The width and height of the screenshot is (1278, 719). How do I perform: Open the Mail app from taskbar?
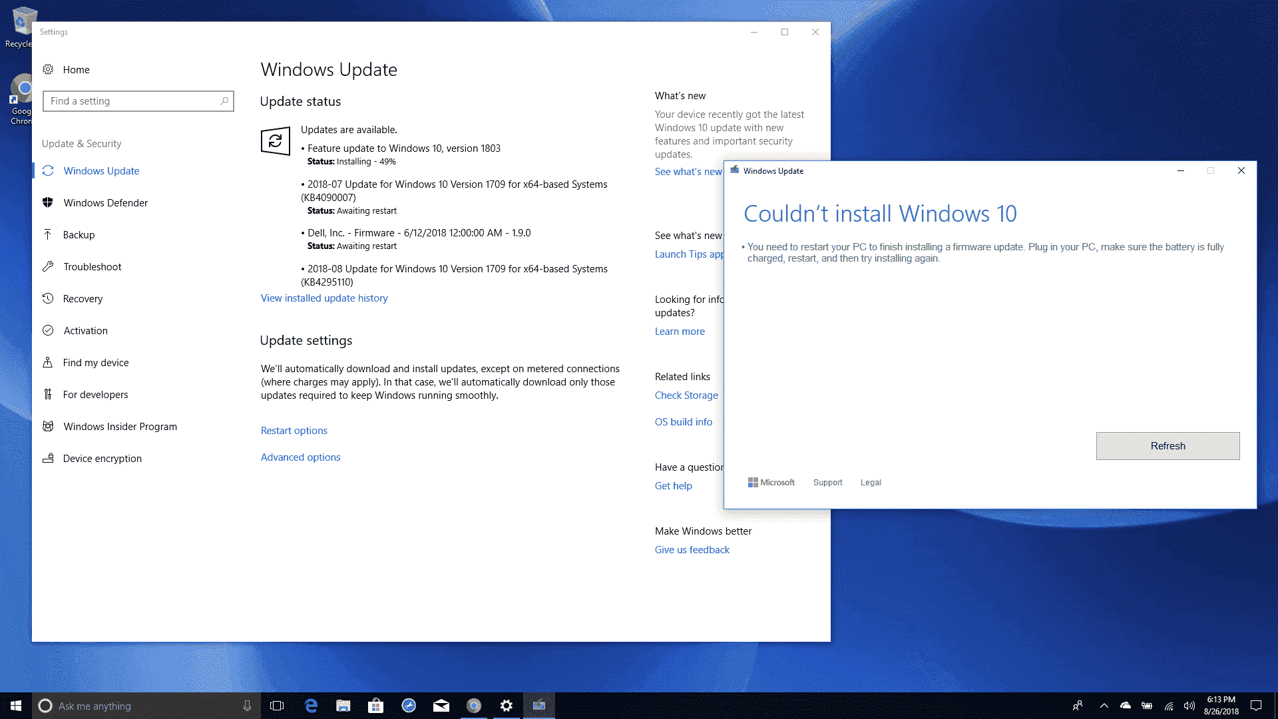click(441, 706)
